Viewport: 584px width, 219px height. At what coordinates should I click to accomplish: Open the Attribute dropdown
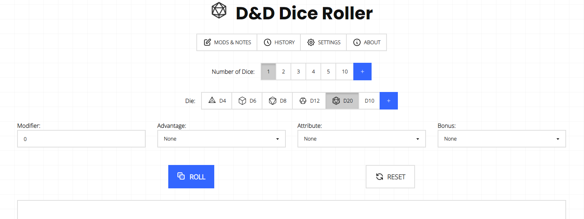coord(361,139)
